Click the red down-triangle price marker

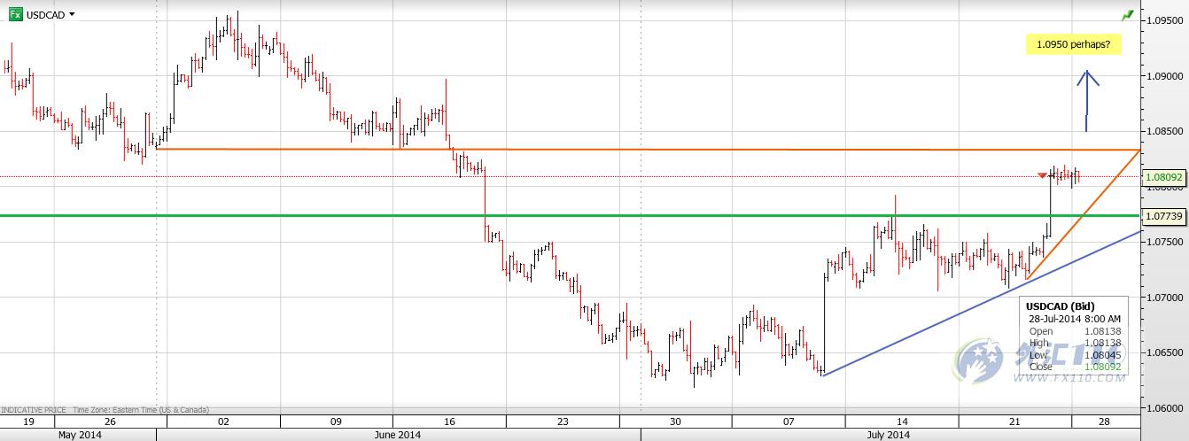[x=1043, y=175]
